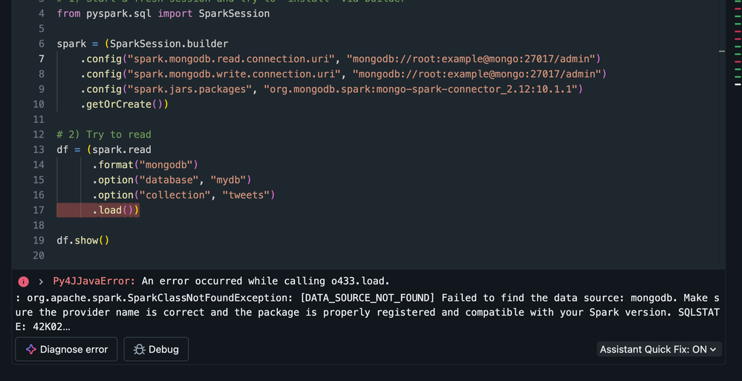Expand the Py4JJavaError traceback chevron

(41, 281)
